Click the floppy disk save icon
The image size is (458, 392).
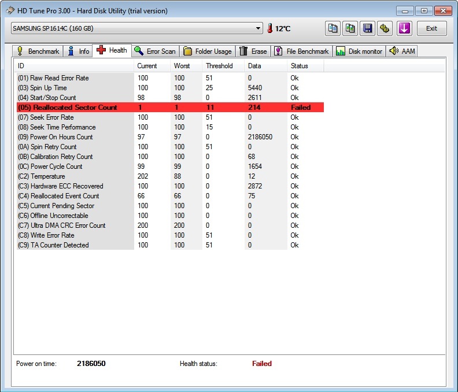367,28
